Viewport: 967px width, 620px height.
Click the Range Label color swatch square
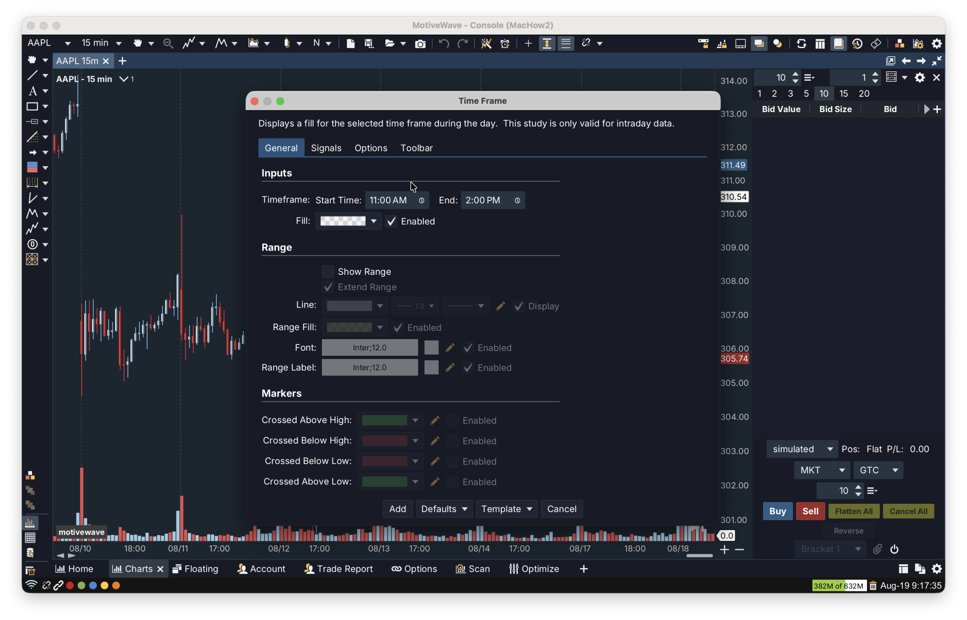[431, 368]
